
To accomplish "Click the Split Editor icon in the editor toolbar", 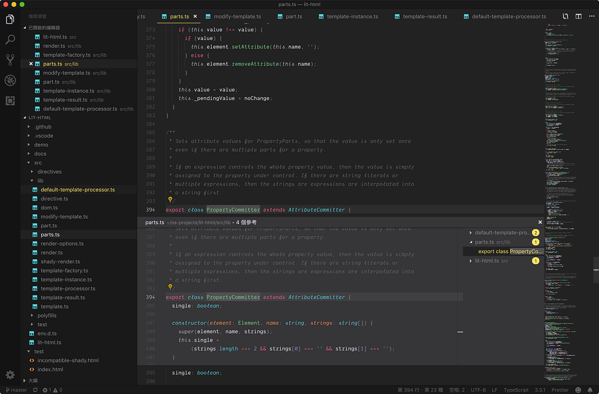I will tap(578, 16).
